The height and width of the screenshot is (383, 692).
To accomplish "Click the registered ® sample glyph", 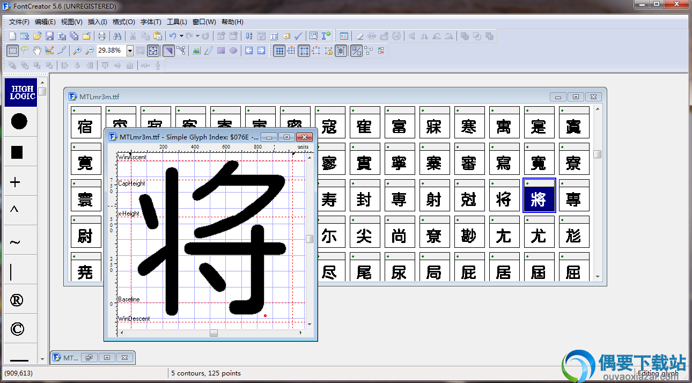I will (x=17, y=300).
